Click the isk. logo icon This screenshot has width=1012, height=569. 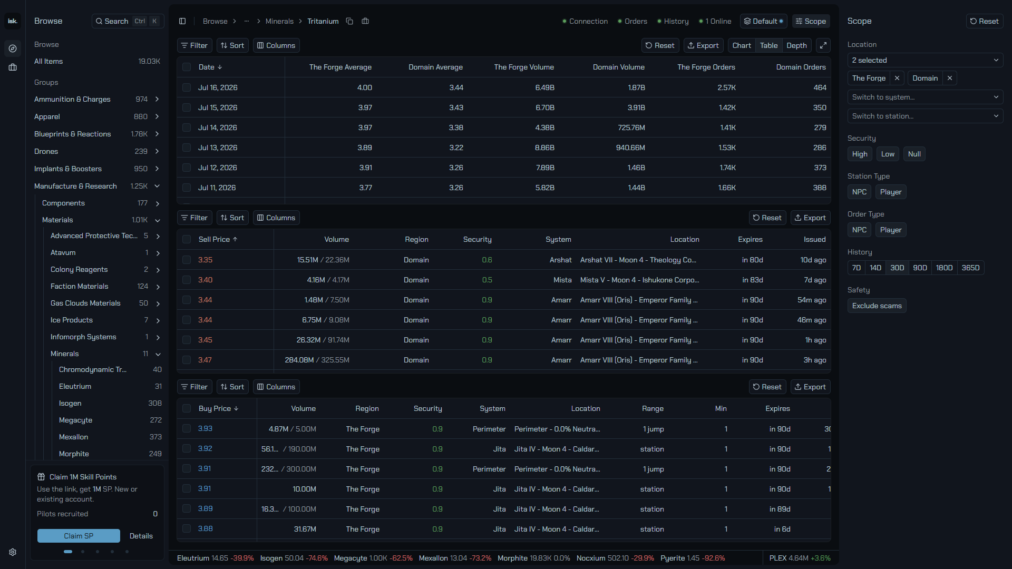(x=13, y=21)
